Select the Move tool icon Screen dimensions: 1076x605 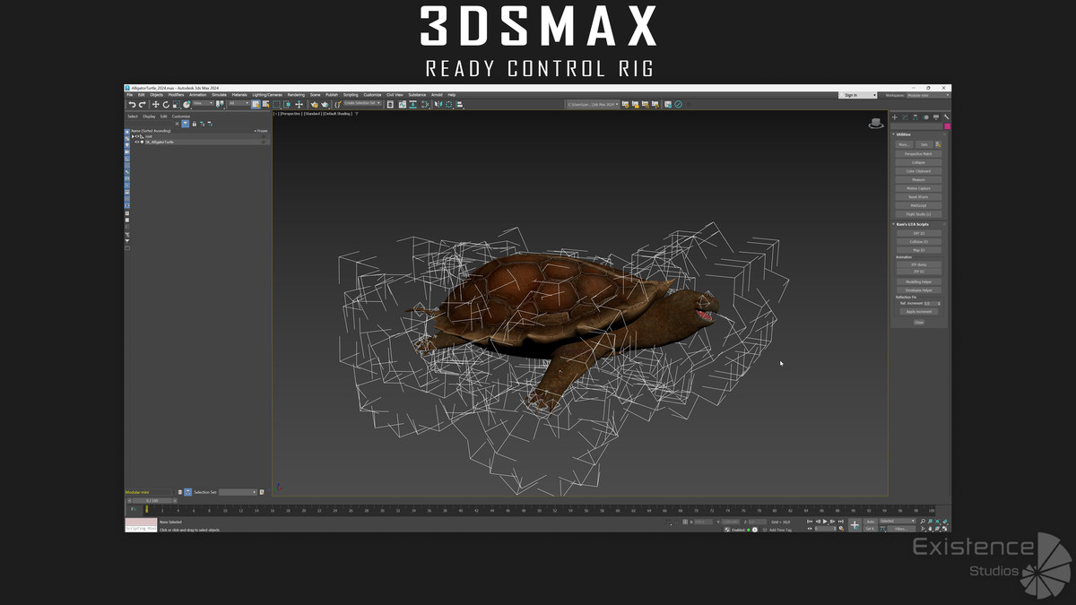pos(155,104)
